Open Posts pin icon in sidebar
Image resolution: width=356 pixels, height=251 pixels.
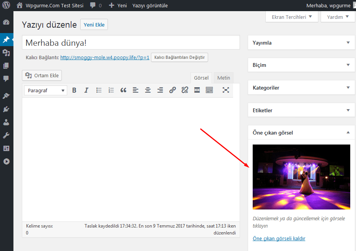tap(7, 40)
